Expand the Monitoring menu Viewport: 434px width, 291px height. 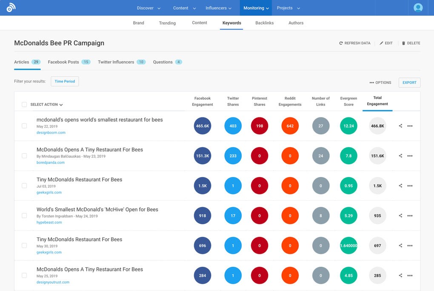click(x=256, y=8)
